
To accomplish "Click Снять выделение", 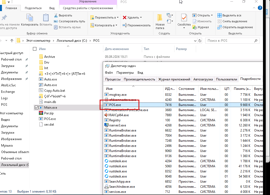I will 232,21.
